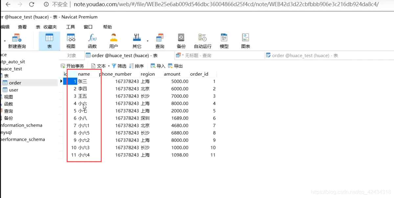Image resolution: width=394 pixels, height=198 pixels.
Task: Open the 窗口 window menu
Action: [88, 27]
